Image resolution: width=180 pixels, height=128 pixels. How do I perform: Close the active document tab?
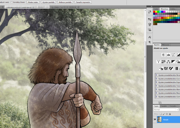(x=3, y=7)
